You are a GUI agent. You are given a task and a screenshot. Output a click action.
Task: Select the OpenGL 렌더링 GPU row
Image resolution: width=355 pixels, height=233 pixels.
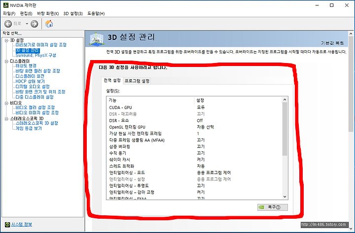[x=194, y=127]
